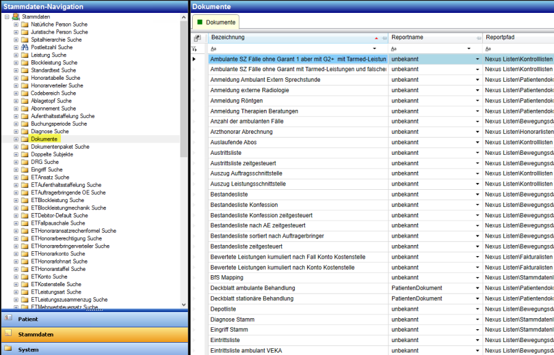The image size is (554, 355).
Task: Open the column chooser icon in grid header
Action: click(197, 38)
